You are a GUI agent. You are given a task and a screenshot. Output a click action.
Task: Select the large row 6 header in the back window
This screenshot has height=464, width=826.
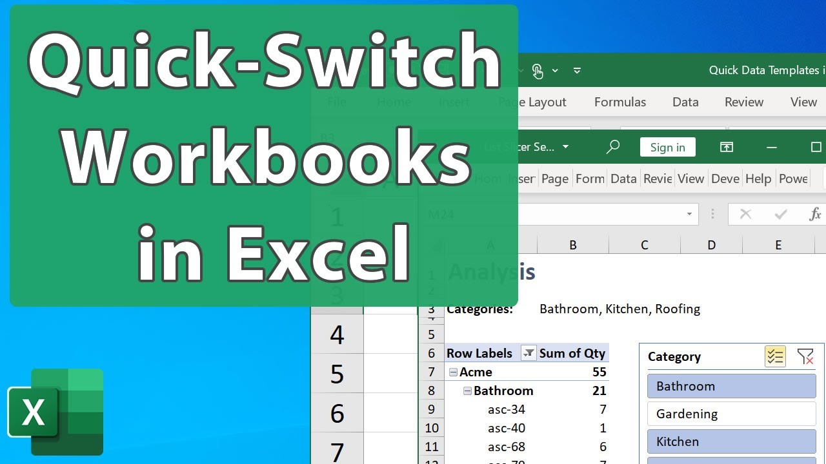click(337, 413)
